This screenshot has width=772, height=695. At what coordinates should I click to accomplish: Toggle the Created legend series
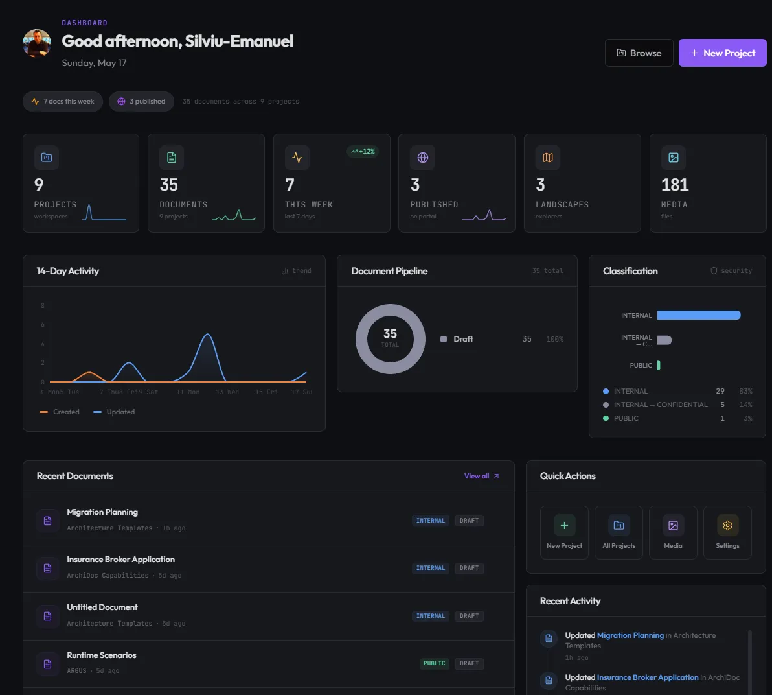coord(60,412)
